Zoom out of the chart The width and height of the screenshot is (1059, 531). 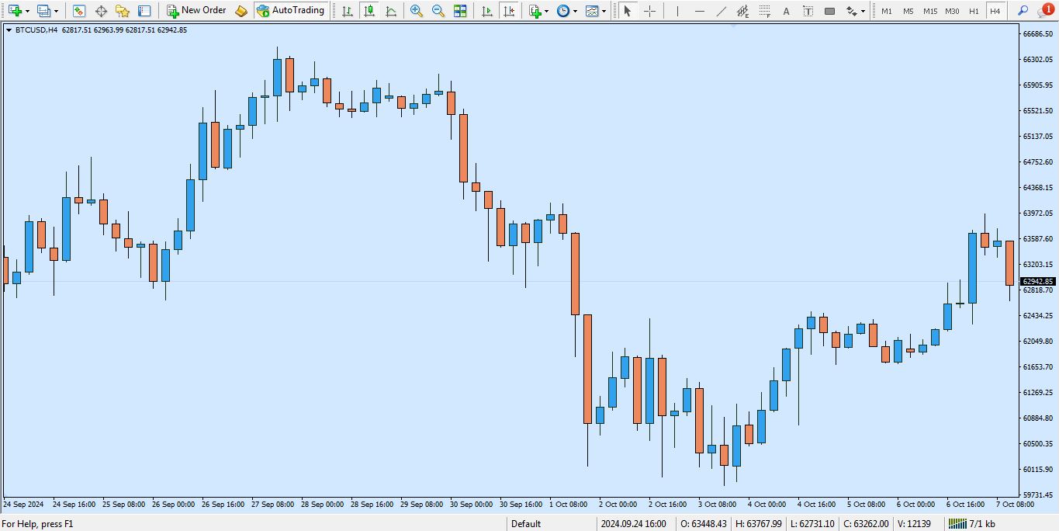point(438,11)
